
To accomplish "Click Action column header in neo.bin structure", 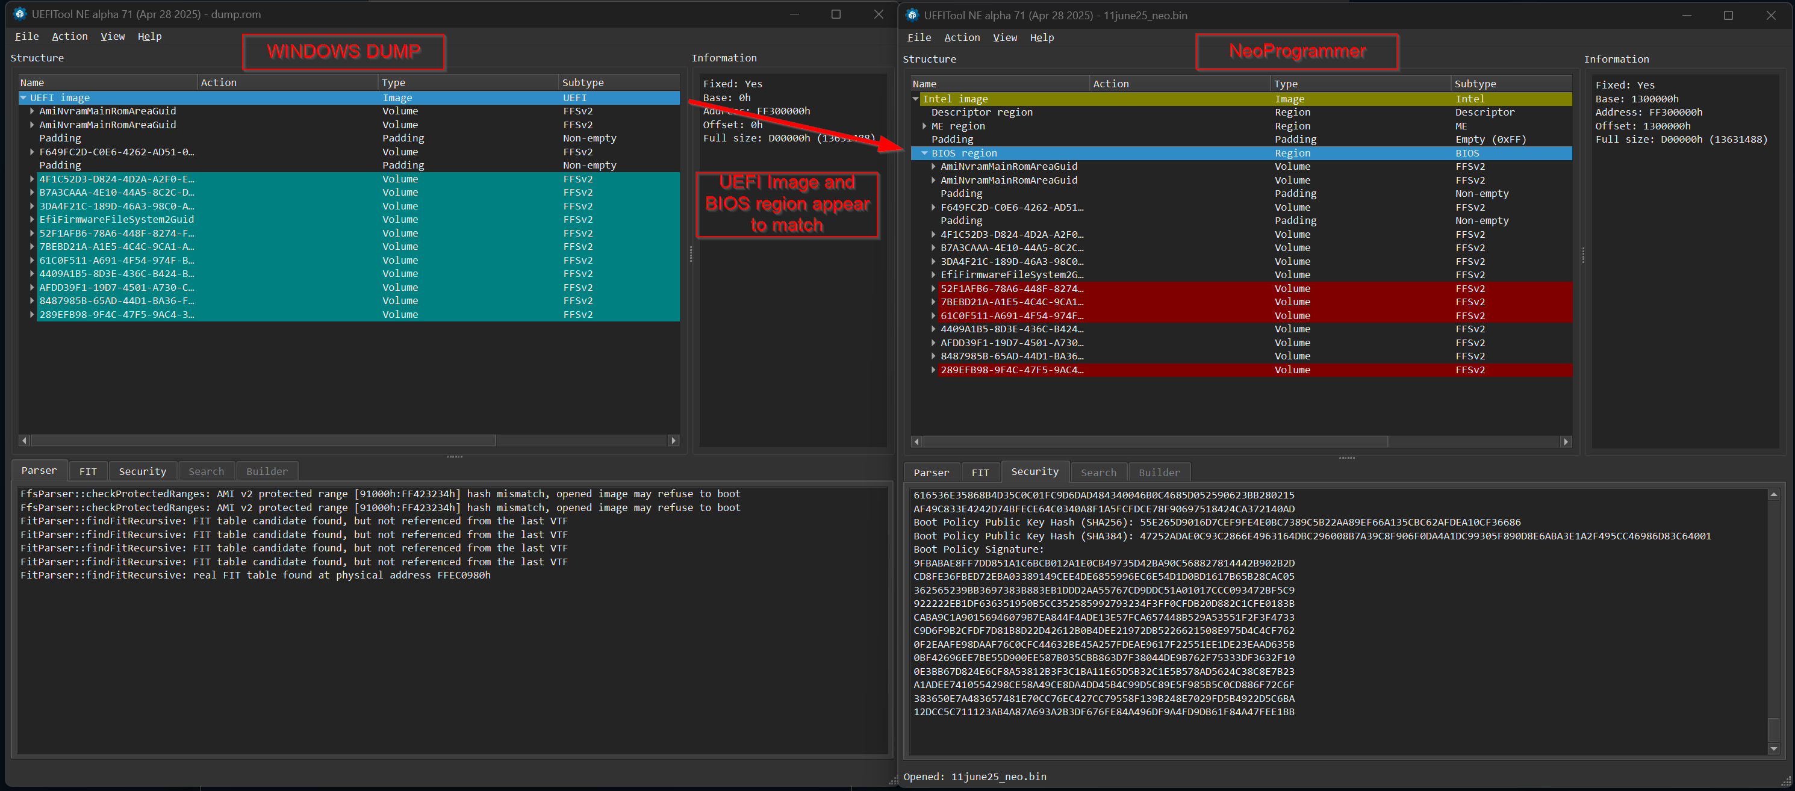I will tap(1180, 84).
